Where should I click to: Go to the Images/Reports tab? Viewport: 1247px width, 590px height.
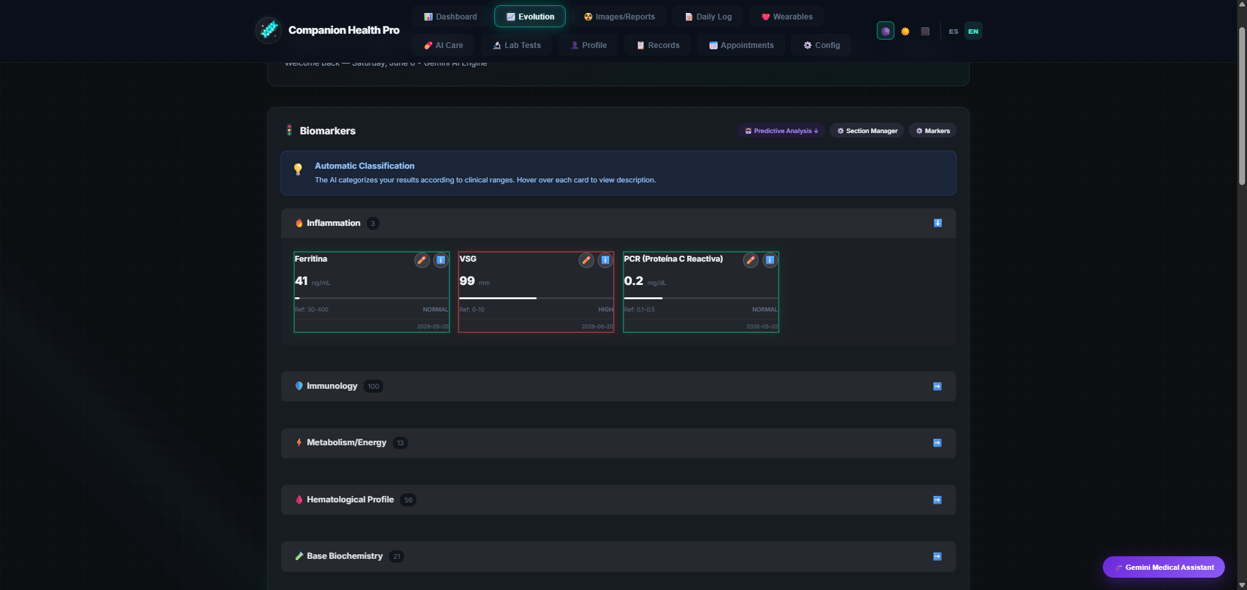click(x=619, y=17)
